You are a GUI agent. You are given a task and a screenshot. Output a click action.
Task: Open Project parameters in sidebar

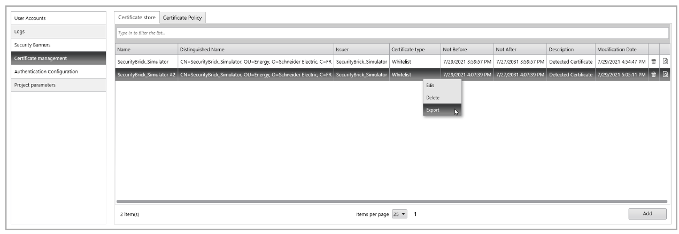coord(59,85)
